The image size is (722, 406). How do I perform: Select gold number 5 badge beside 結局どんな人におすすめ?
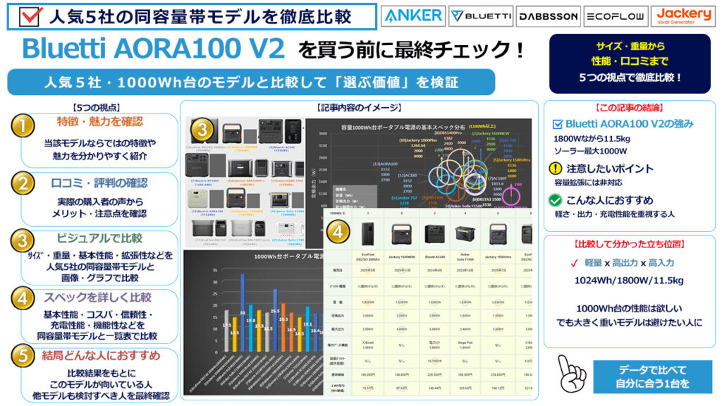[x=23, y=356]
